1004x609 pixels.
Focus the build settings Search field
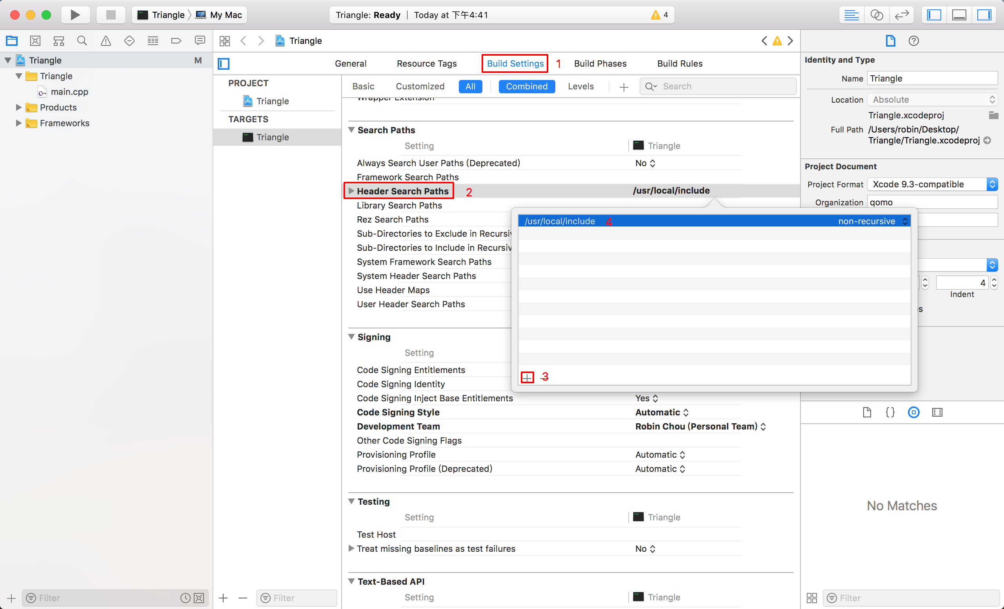[x=718, y=86]
